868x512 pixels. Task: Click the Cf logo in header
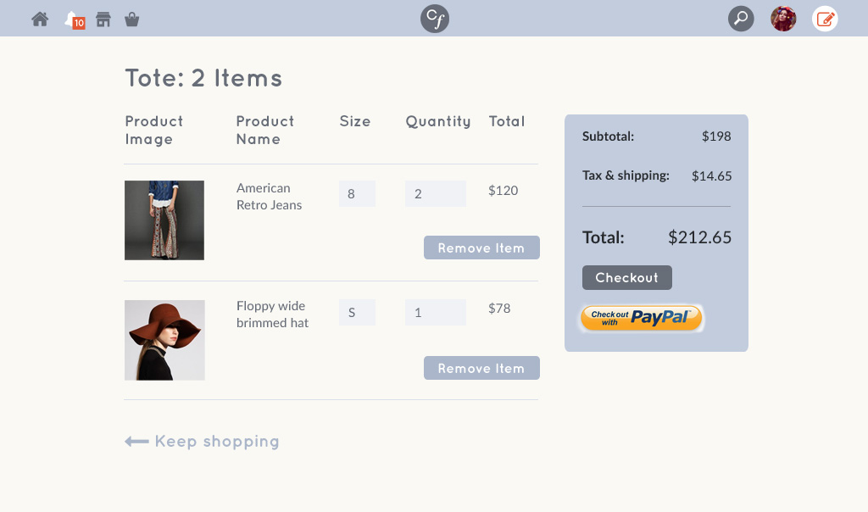(x=435, y=19)
